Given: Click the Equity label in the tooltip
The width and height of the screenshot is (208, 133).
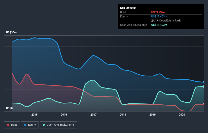Looking at the screenshot, I should pos(124,16).
